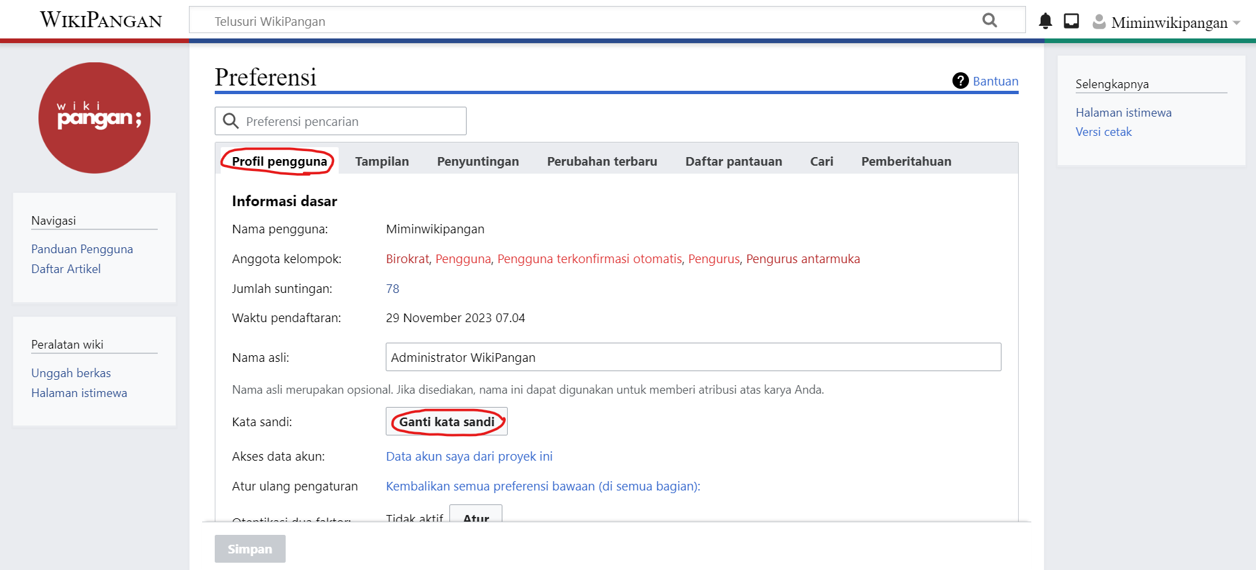
Task: Select the Daftar pantauan tab
Action: coord(733,161)
